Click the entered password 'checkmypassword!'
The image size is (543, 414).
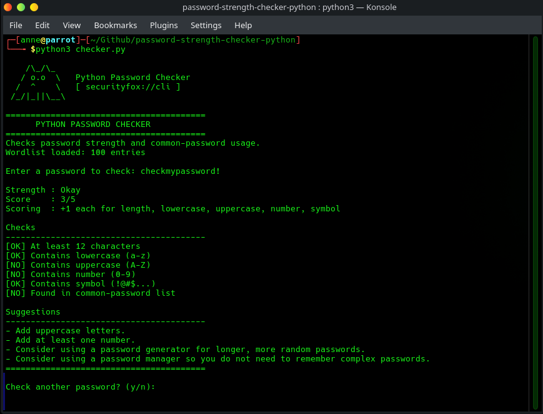pyautogui.click(x=180, y=171)
